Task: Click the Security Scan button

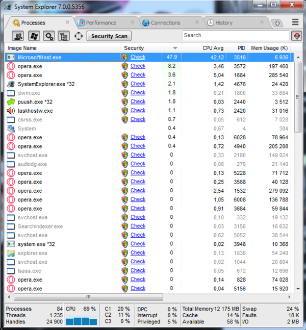Action: tap(109, 36)
